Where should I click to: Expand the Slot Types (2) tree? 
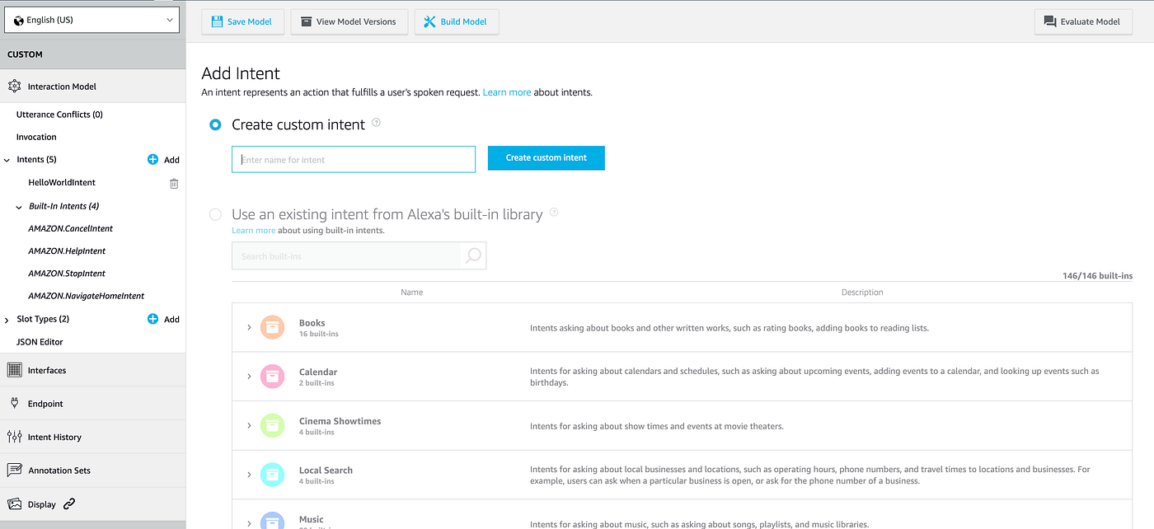coord(7,319)
